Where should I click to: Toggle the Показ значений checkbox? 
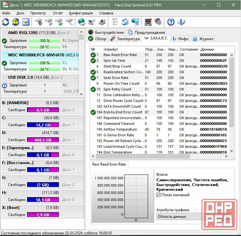(x=158, y=195)
